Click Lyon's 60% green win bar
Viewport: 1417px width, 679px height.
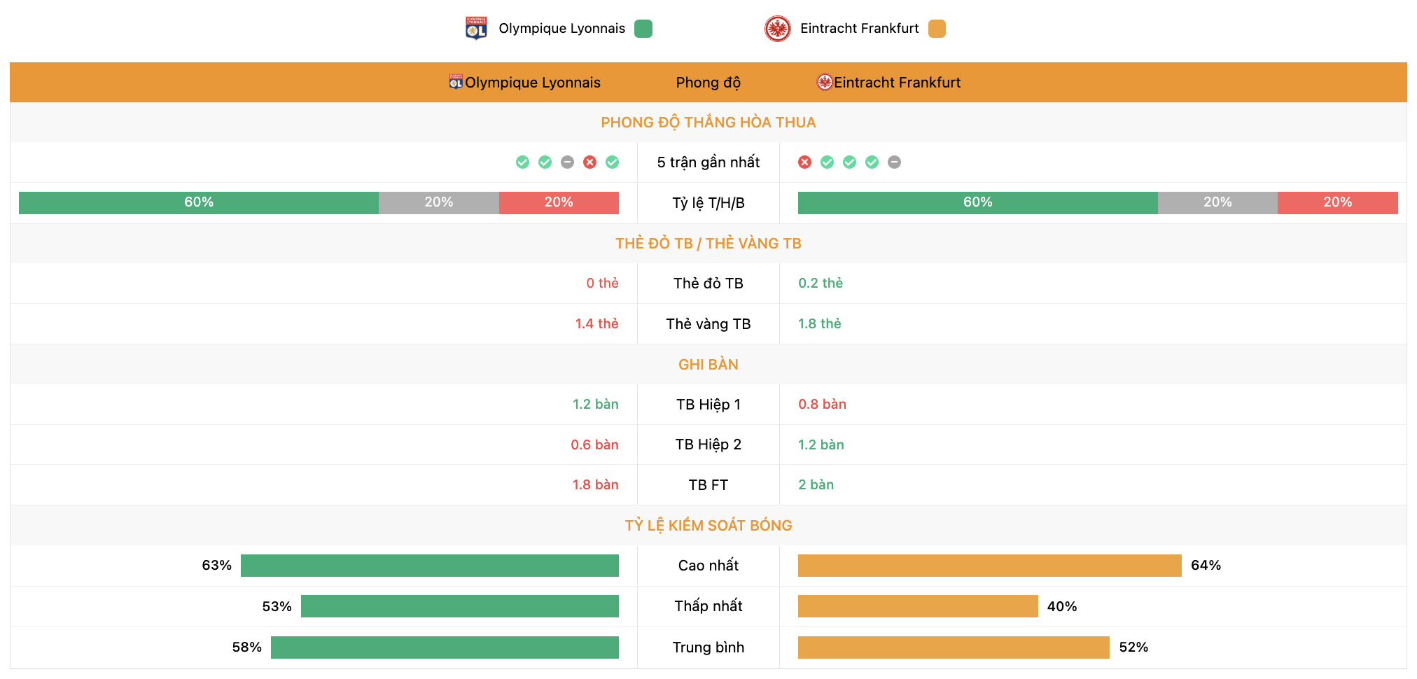click(x=199, y=202)
